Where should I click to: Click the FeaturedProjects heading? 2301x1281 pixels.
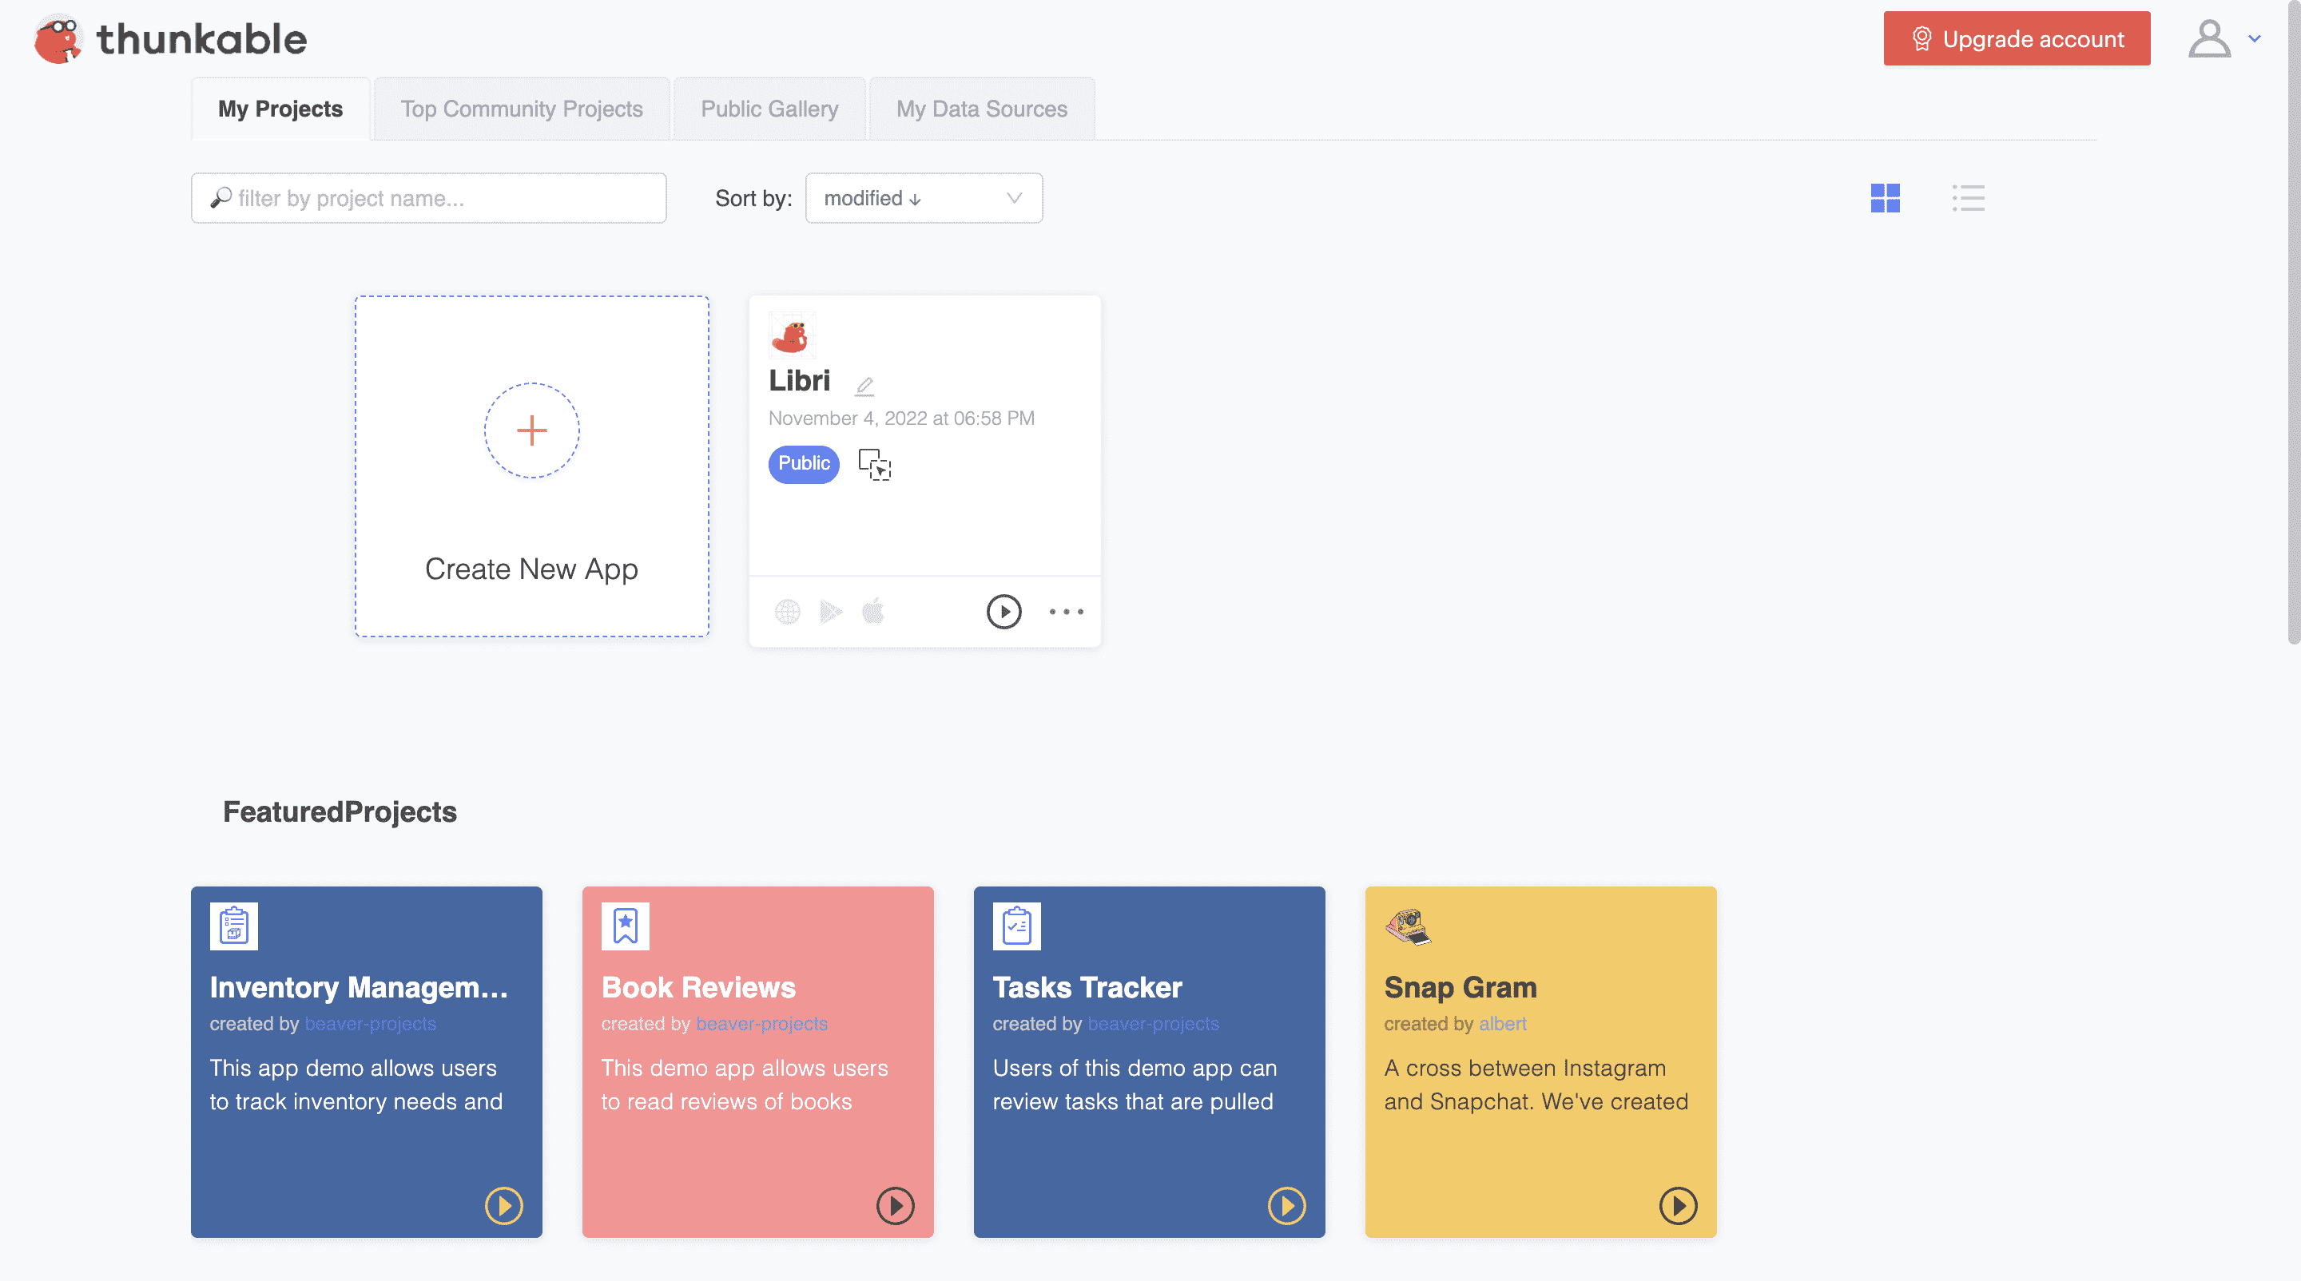340,811
